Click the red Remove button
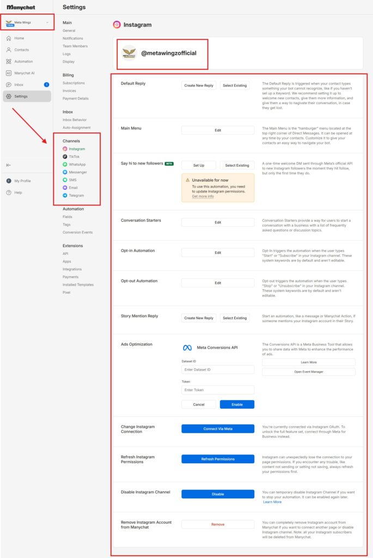 (218, 525)
